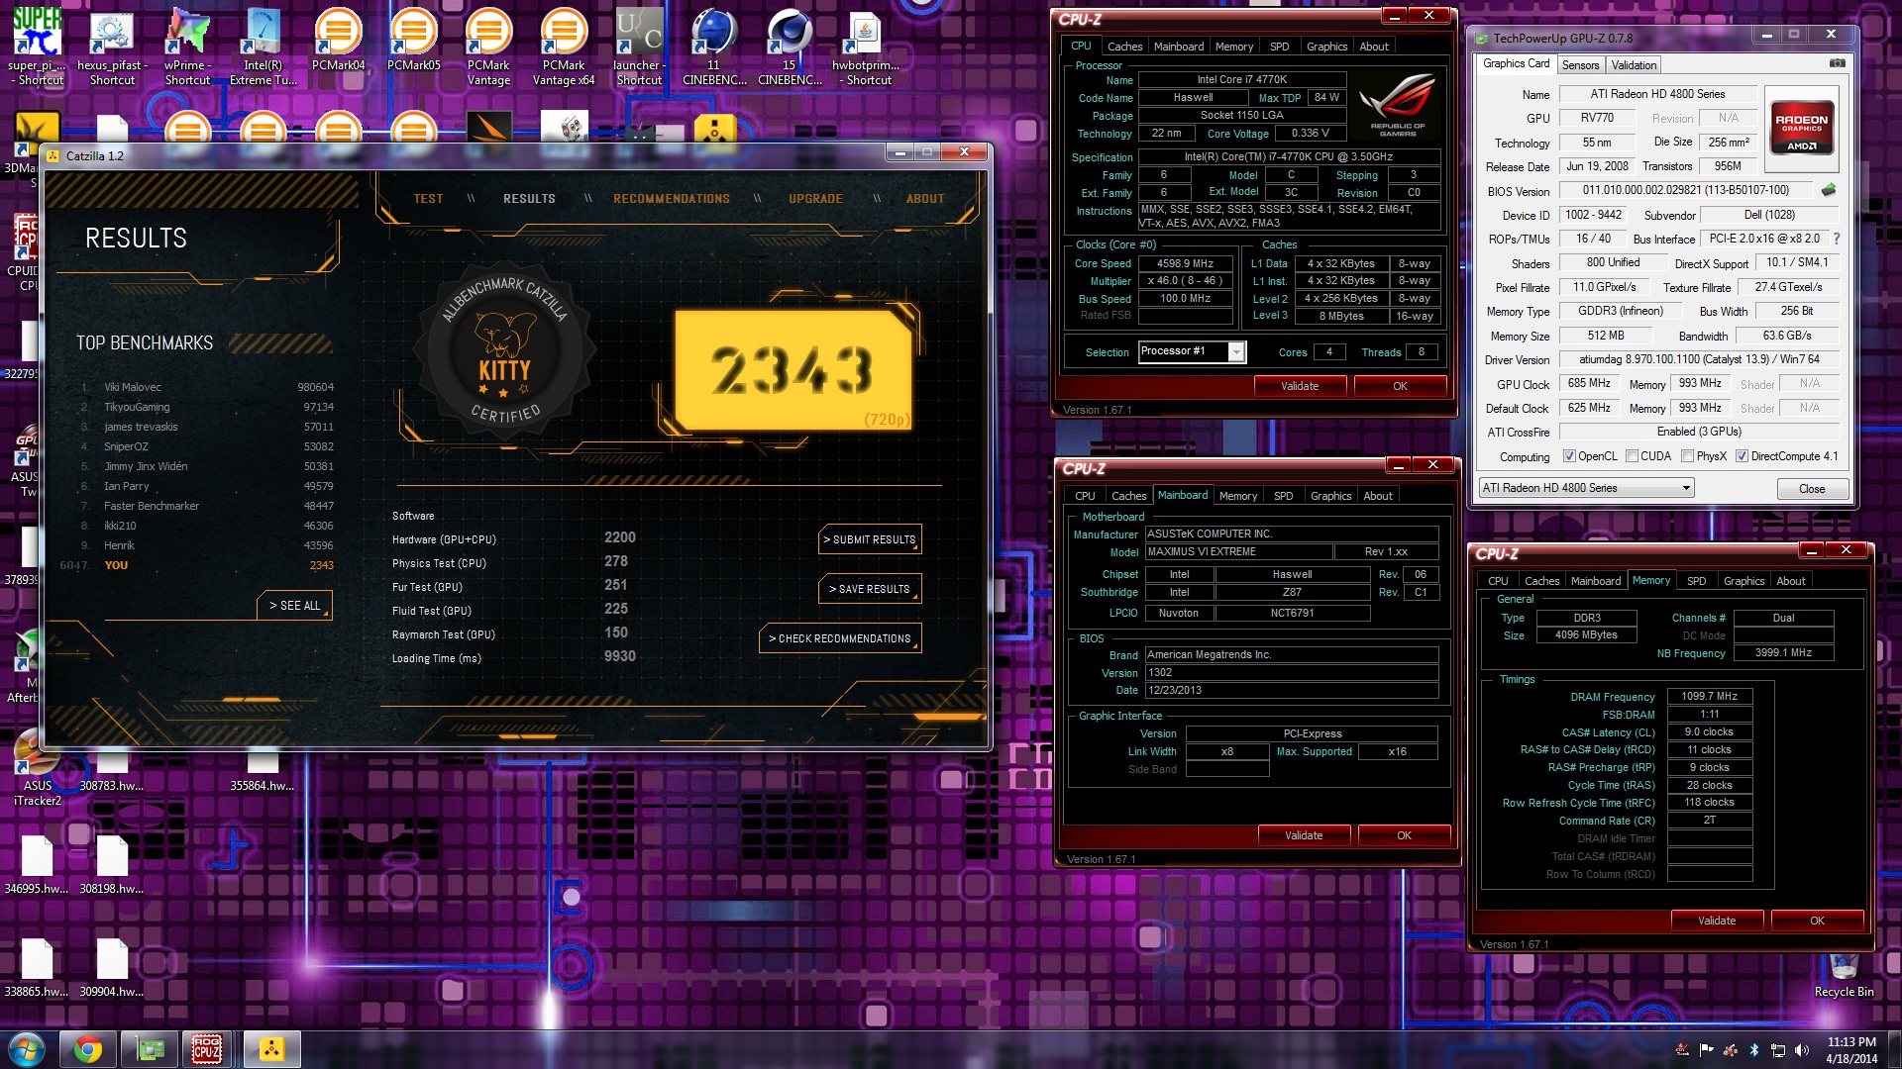Open Caches tab in top CPU-Z window

[1124, 47]
